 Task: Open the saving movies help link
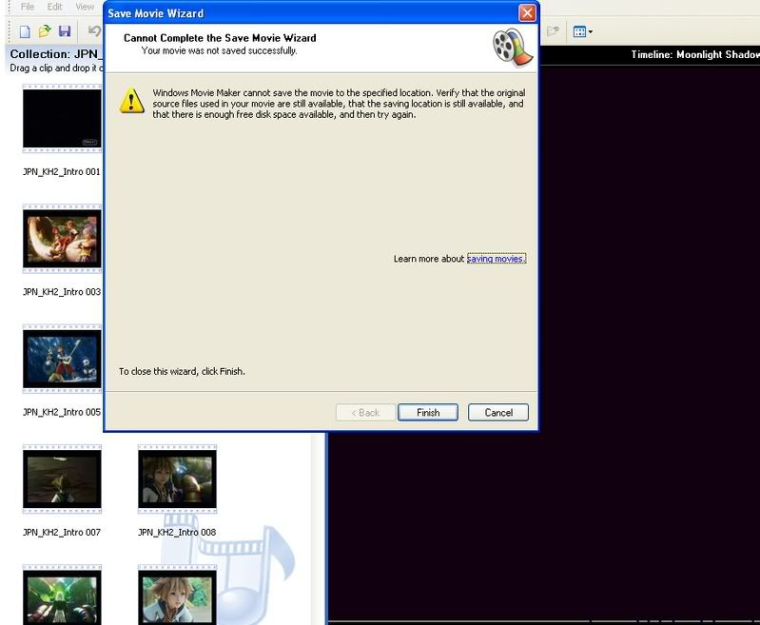[496, 259]
